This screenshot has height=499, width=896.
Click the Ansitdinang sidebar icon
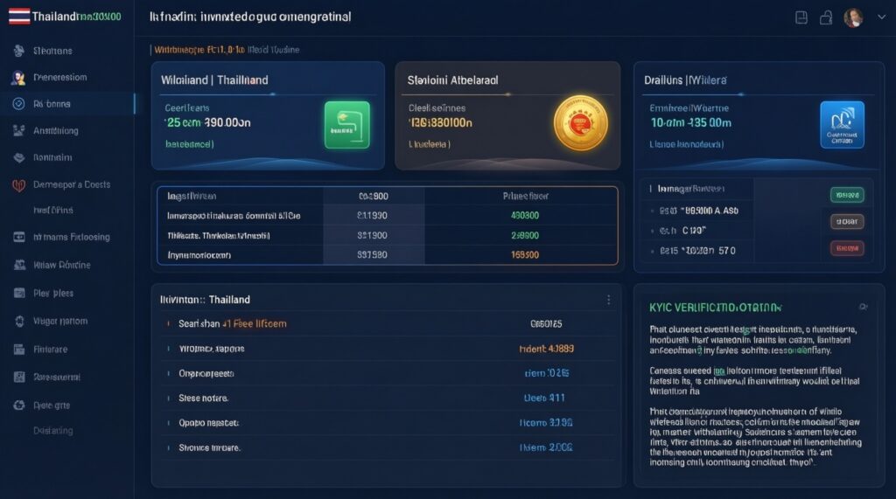point(19,131)
